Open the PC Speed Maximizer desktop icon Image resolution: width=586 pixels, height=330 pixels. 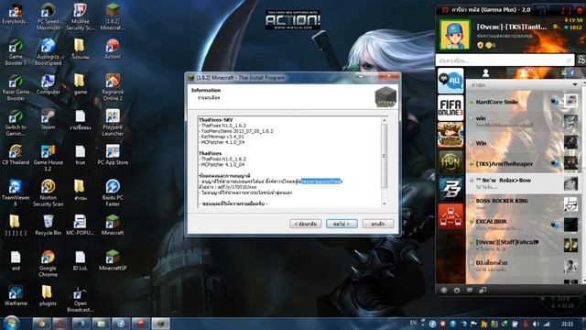point(49,16)
